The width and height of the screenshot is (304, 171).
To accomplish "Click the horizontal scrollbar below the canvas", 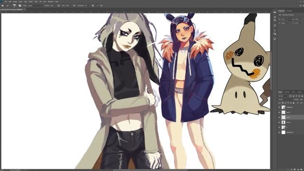I will click(x=150, y=170).
